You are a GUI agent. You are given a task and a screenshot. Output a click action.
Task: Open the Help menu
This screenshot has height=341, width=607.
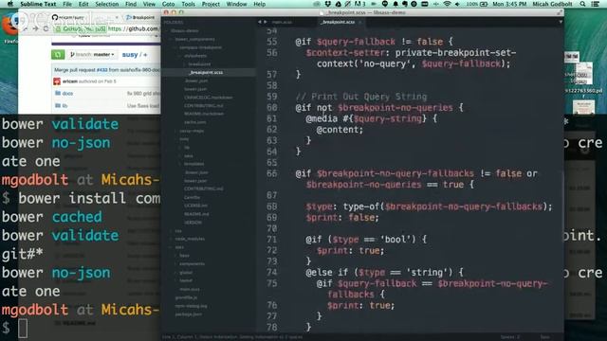click(259, 4)
